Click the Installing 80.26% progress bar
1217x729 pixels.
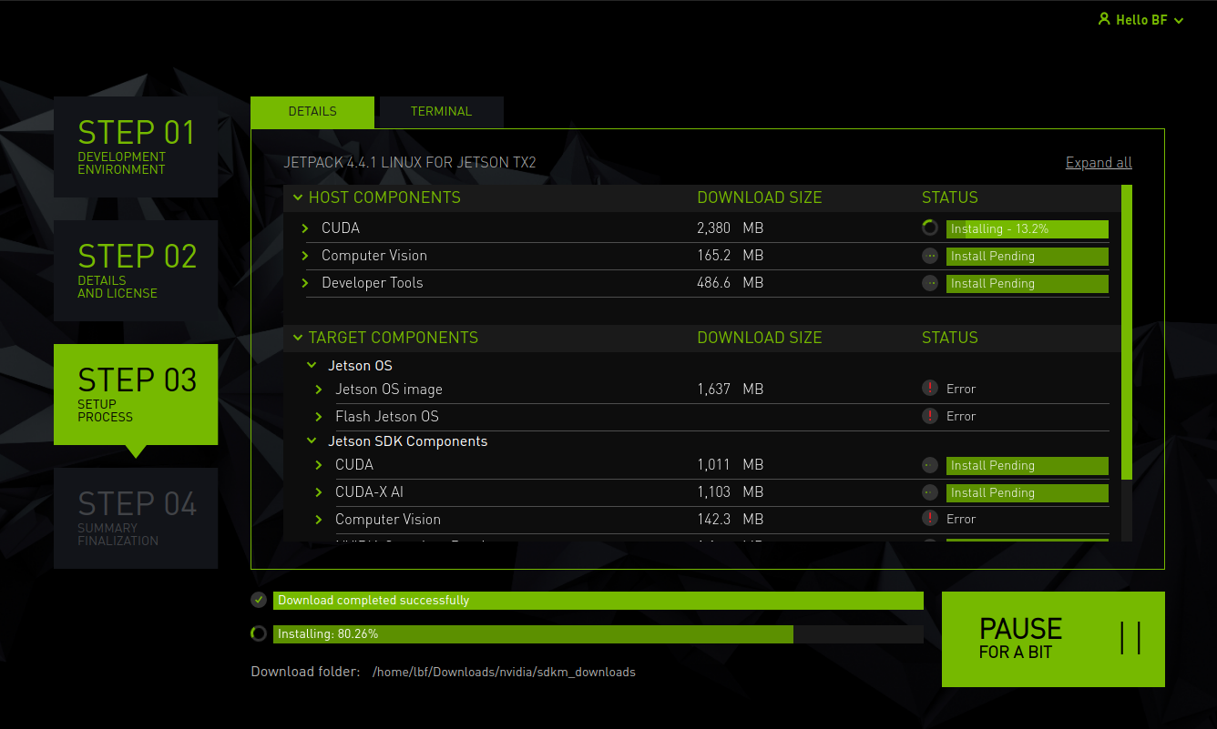coord(598,634)
